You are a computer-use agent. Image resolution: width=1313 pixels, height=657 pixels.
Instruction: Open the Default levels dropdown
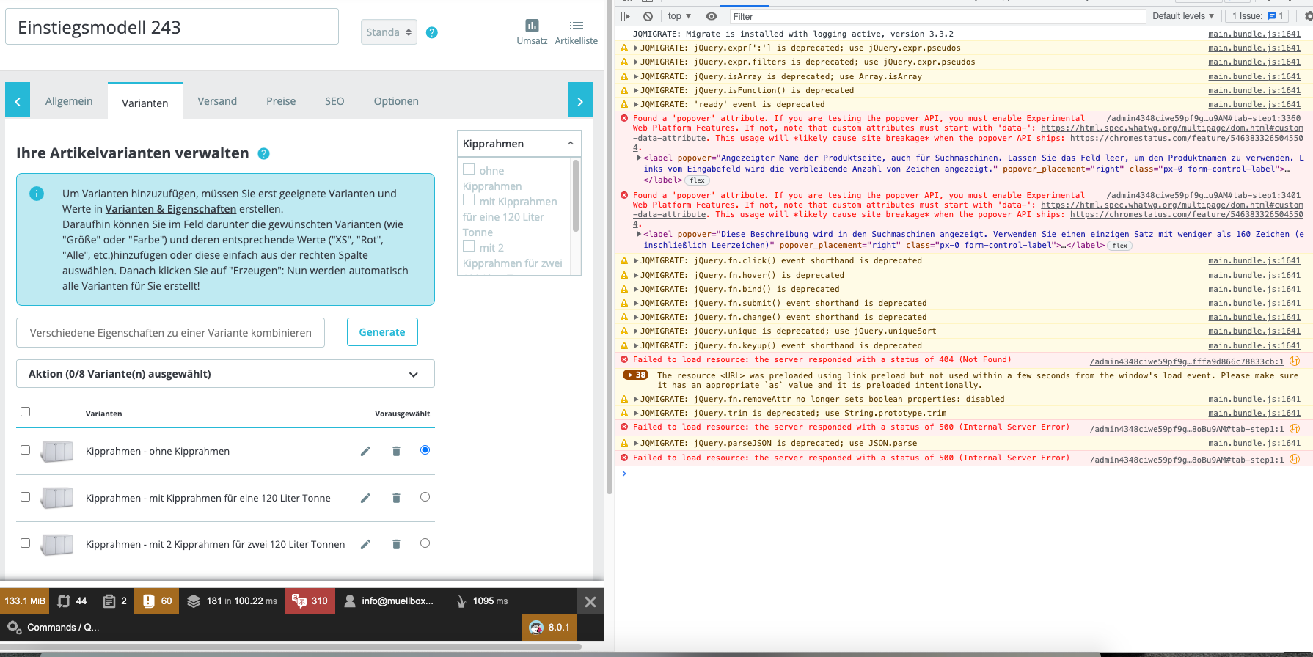click(1183, 16)
